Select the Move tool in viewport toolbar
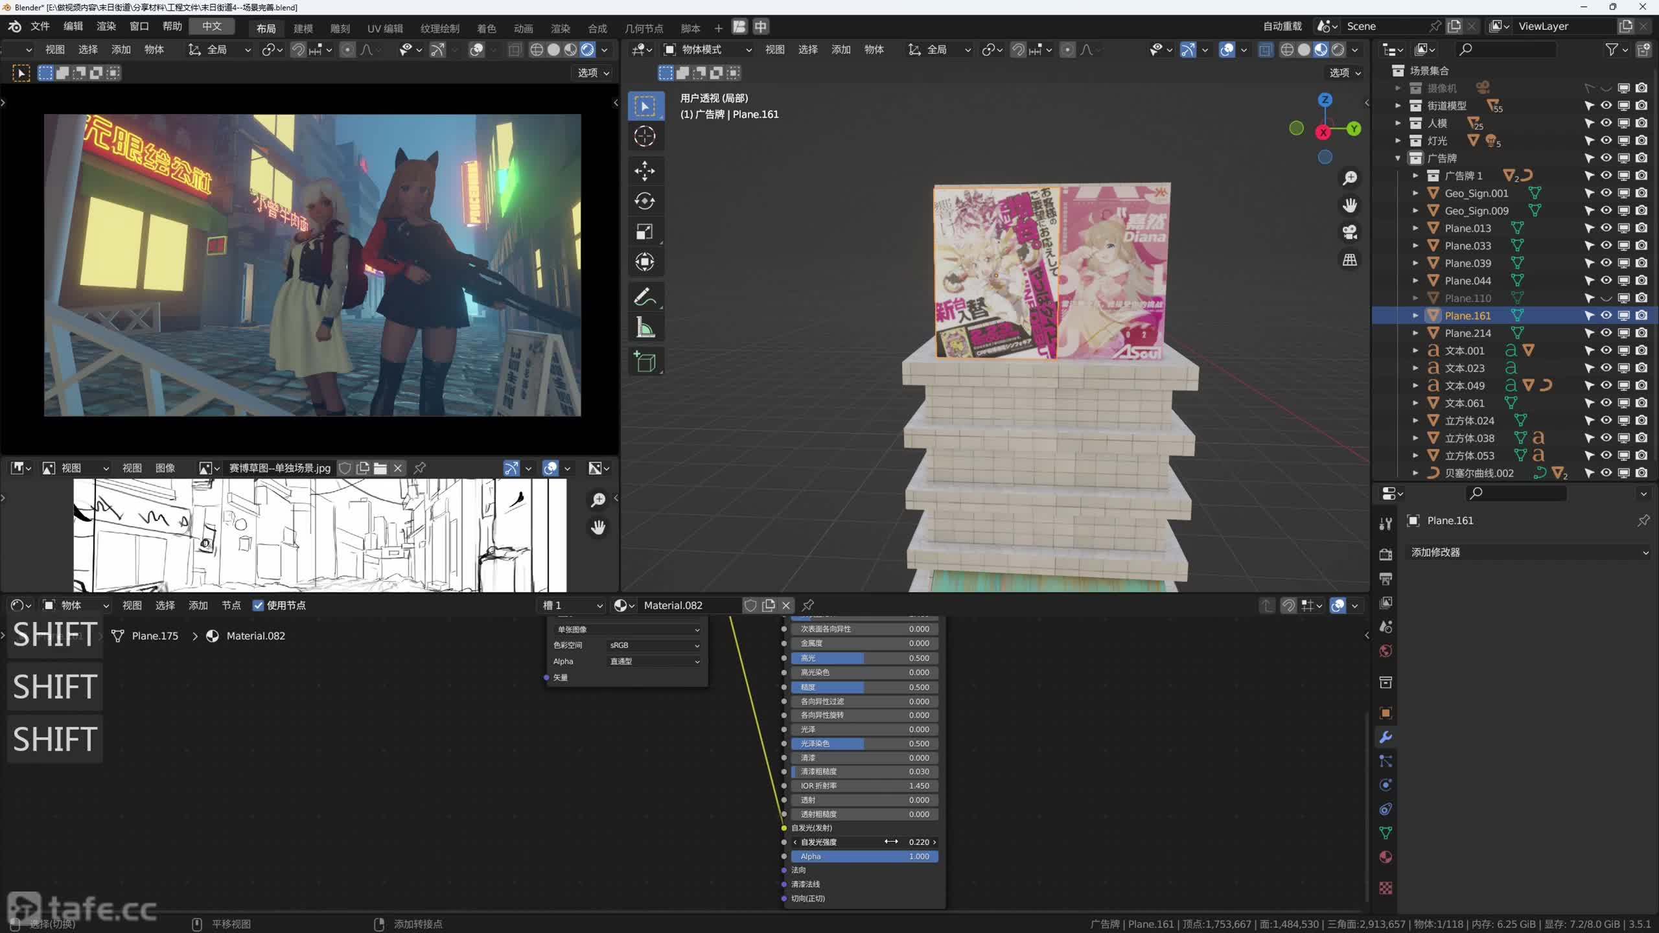 pyautogui.click(x=645, y=171)
